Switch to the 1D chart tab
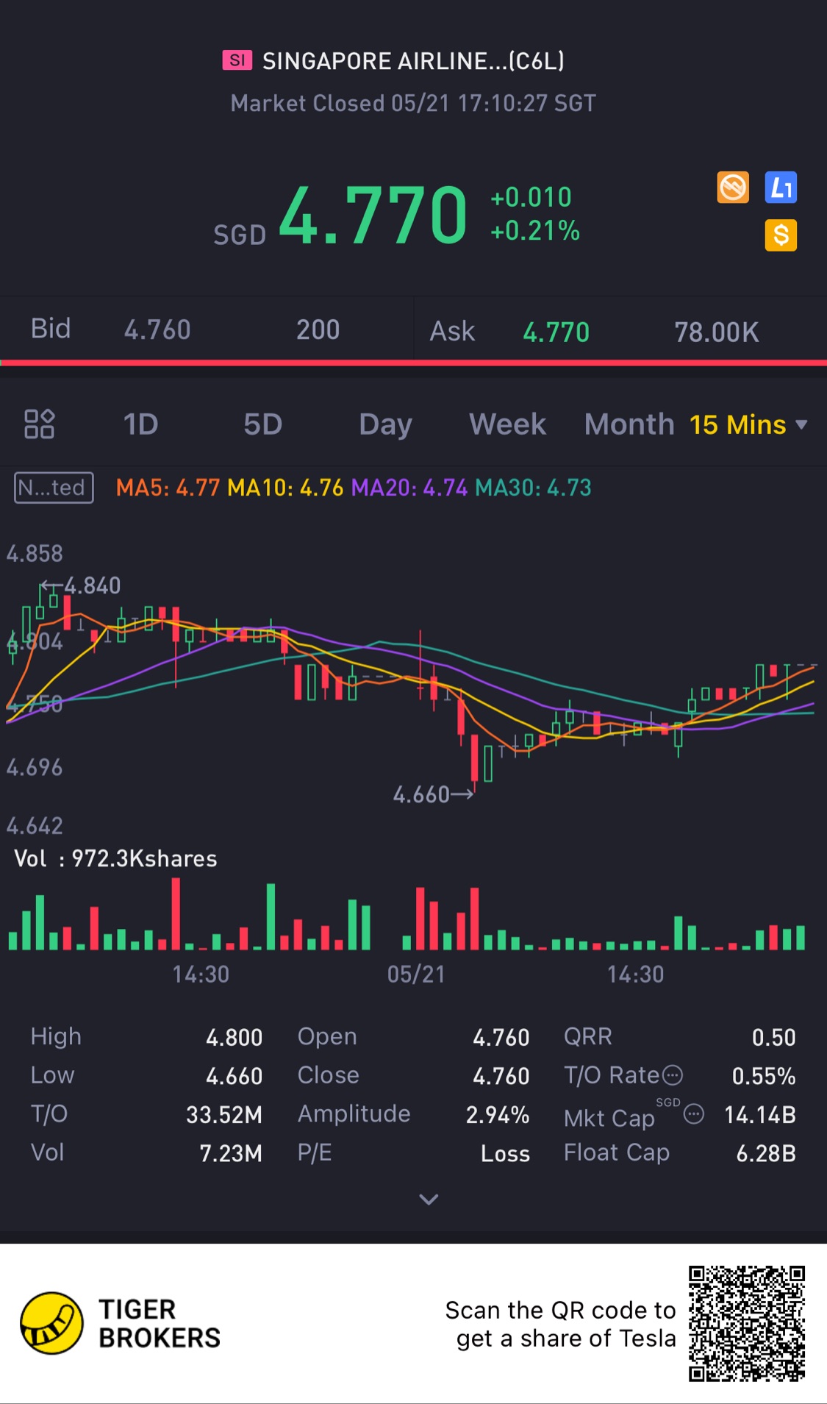Image resolution: width=827 pixels, height=1404 pixels. coord(140,424)
